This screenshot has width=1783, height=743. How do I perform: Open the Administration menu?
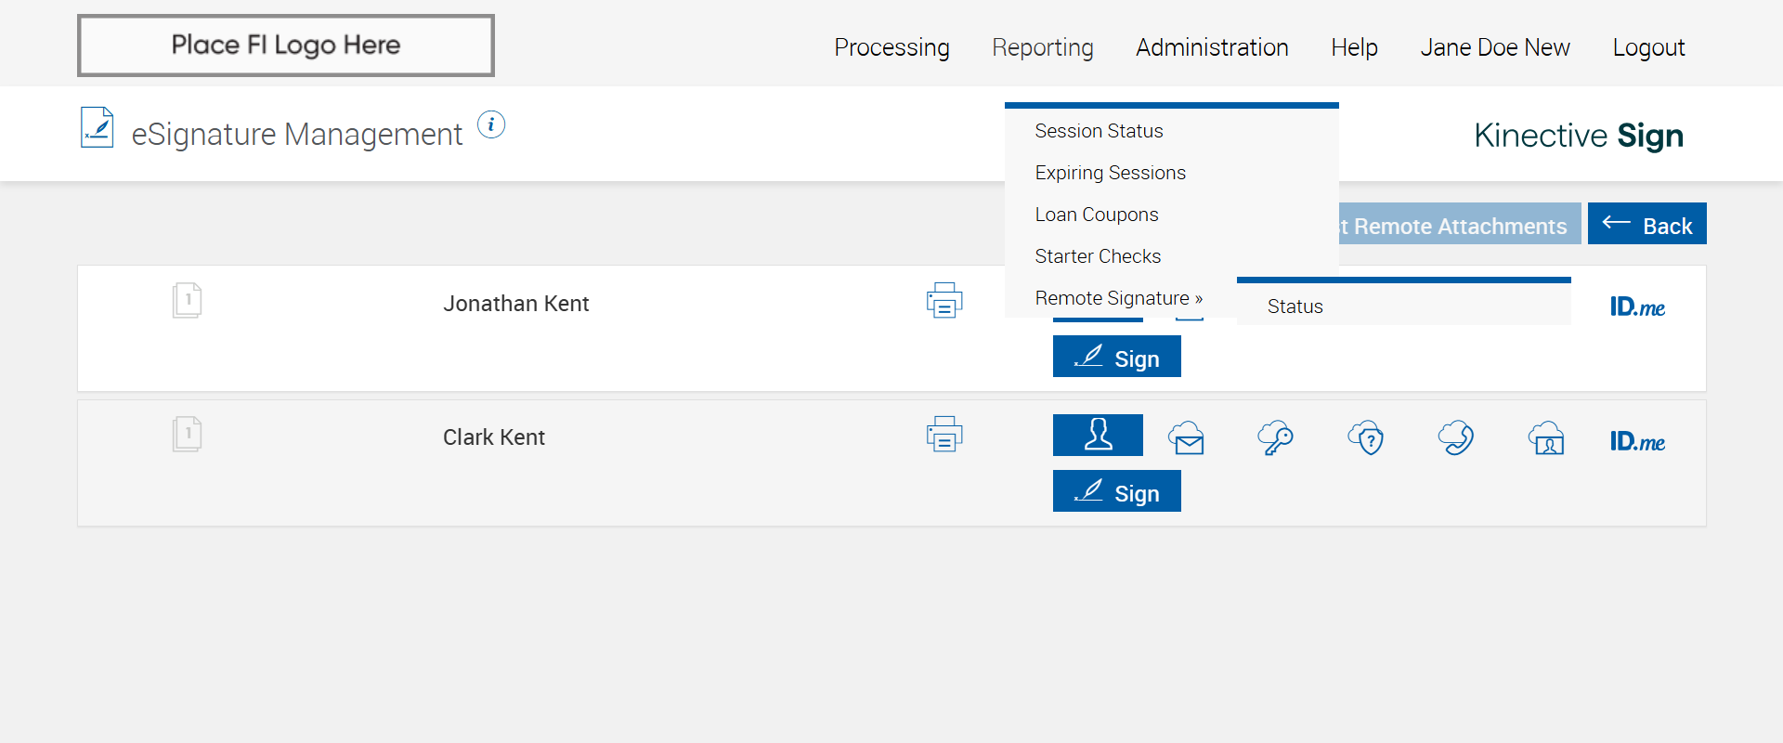tap(1212, 47)
